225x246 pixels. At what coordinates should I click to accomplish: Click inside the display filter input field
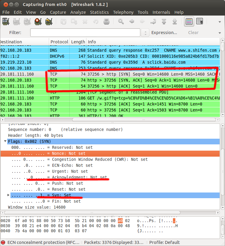[85, 33]
